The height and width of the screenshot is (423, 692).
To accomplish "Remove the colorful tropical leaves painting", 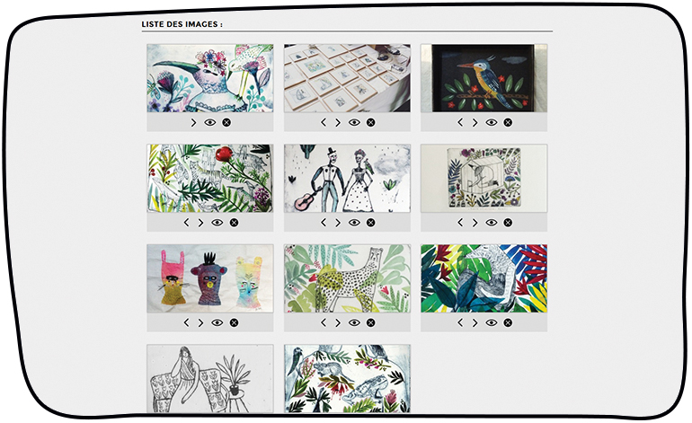I will tap(508, 323).
